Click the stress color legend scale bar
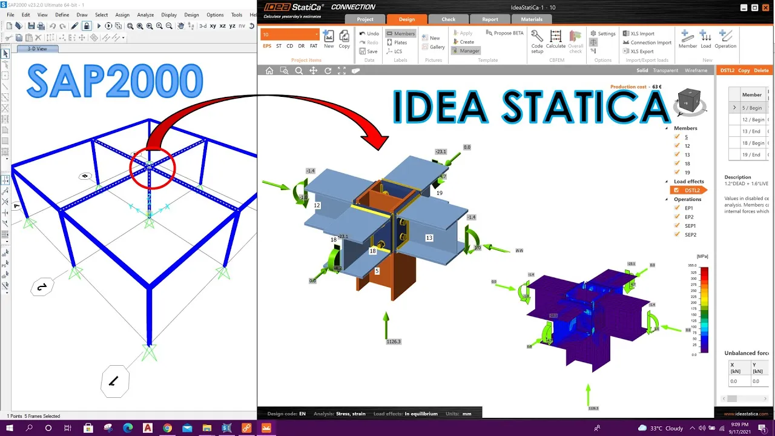The image size is (775, 436). click(704, 309)
